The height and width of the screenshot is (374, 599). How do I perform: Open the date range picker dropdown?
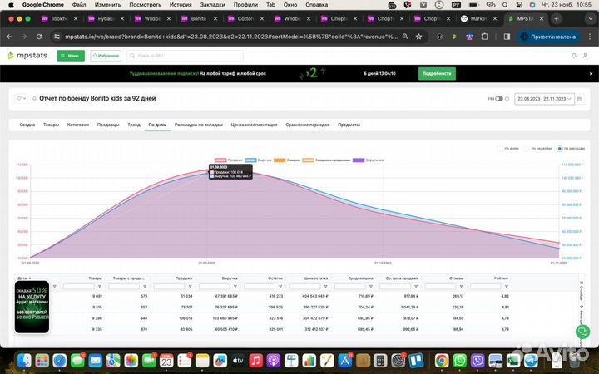(x=544, y=99)
